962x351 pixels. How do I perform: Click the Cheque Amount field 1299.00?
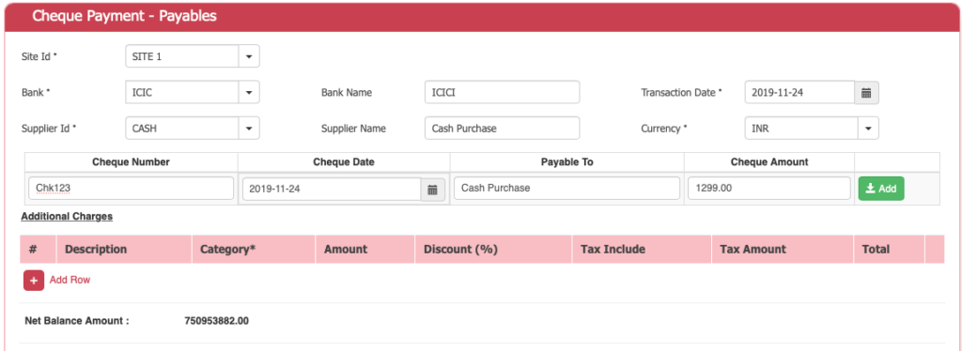pyautogui.click(x=768, y=188)
